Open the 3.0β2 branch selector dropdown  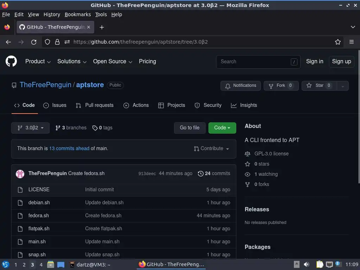point(30,128)
